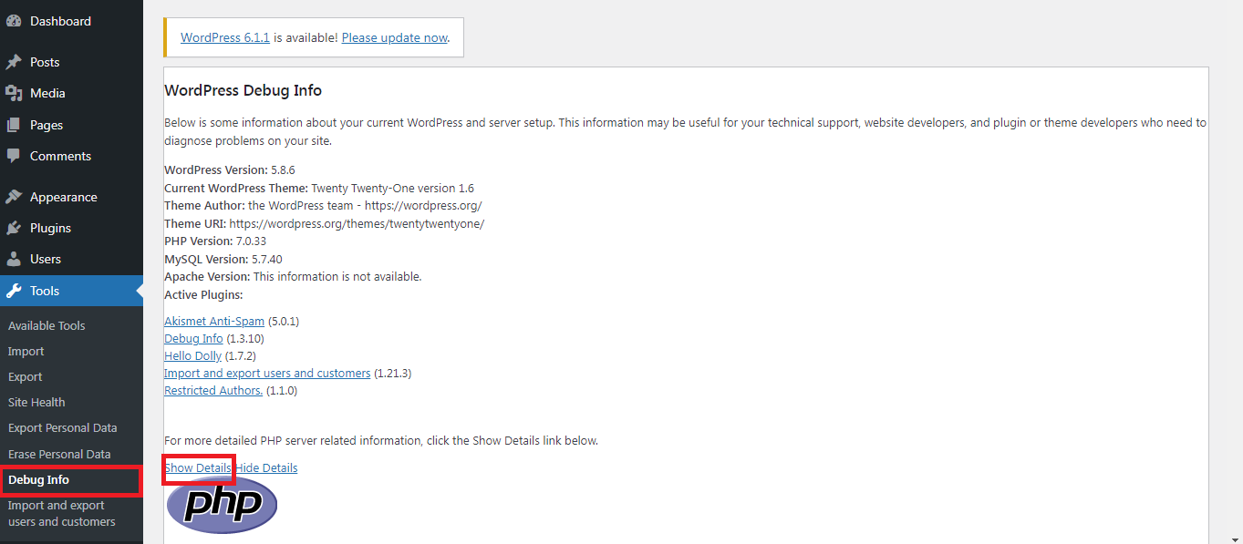The width and height of the screenshot is (1243, 544).
Task: Open Export Personal Data
Action: [x=63, y=427]
